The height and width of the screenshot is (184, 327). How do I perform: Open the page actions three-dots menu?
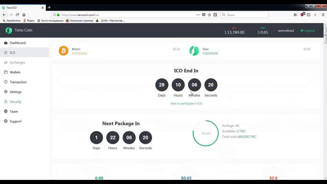click(198, 15)
